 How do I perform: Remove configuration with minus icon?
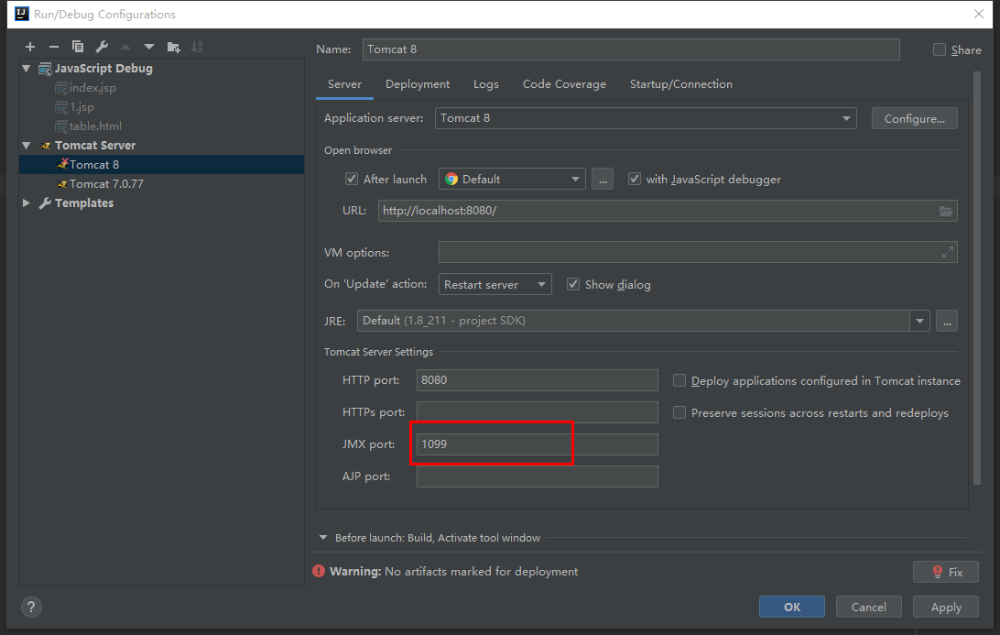pyautogui.click(x=54, y=47)
